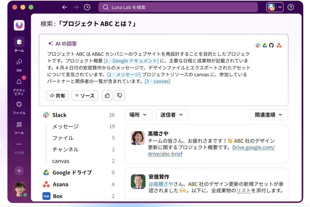Click the user profile avatar in sidebar
The image size is (310, 207).
(19, 189)
